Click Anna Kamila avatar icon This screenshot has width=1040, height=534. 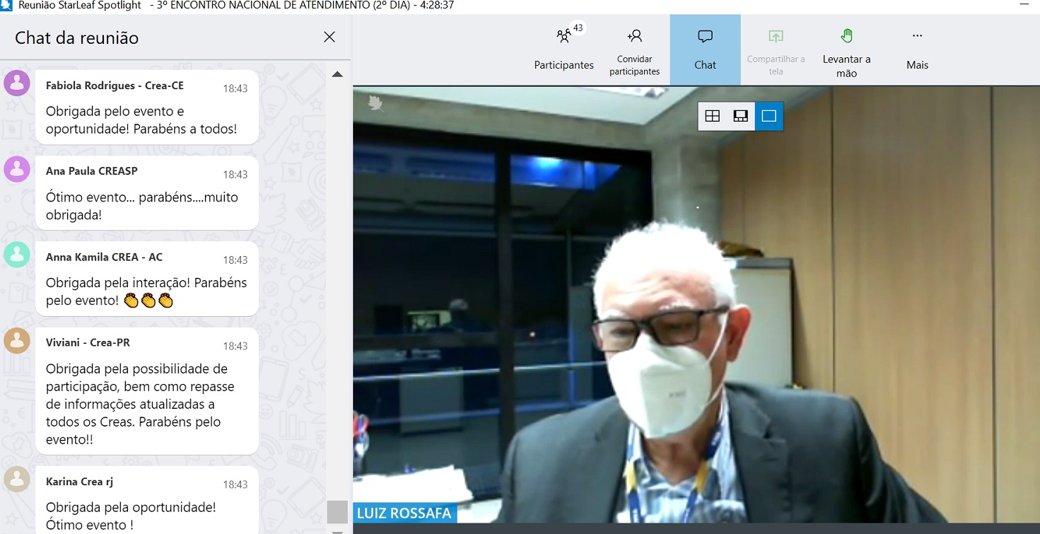point(17,255)
